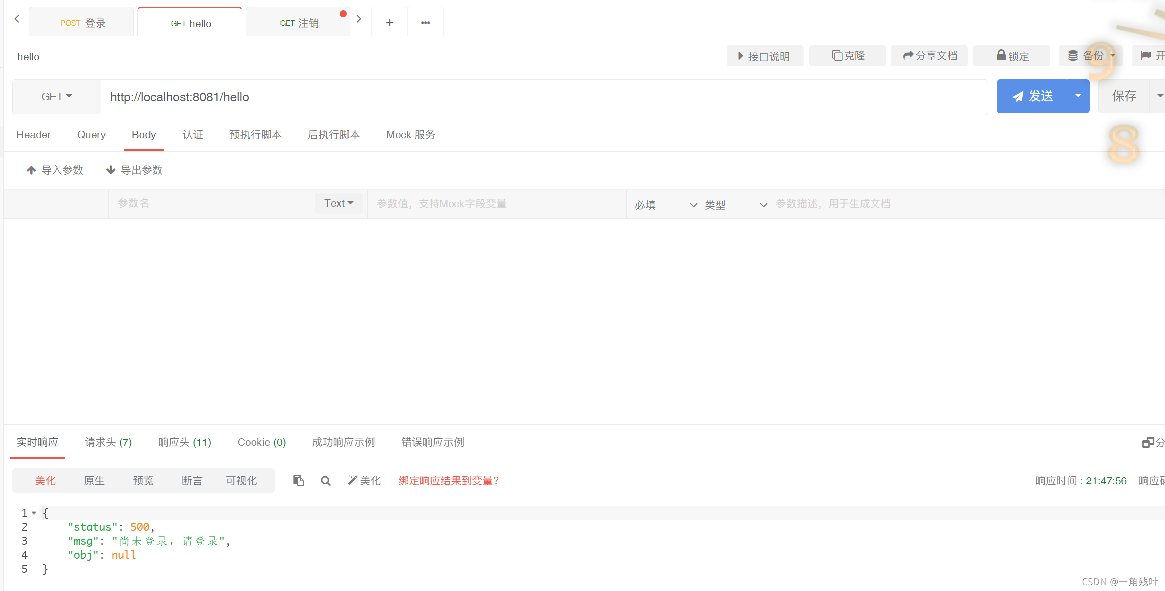This screenshot has height=591, width=1165.
Task: Change parameter value type from Text
Action: coord(338,203)
